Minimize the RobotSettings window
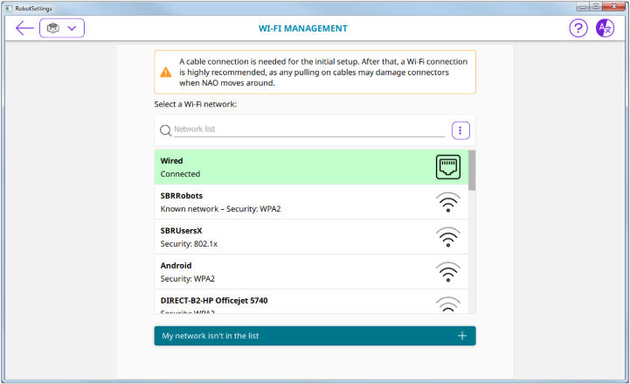630x384 pixels. (x=582, y=6)
